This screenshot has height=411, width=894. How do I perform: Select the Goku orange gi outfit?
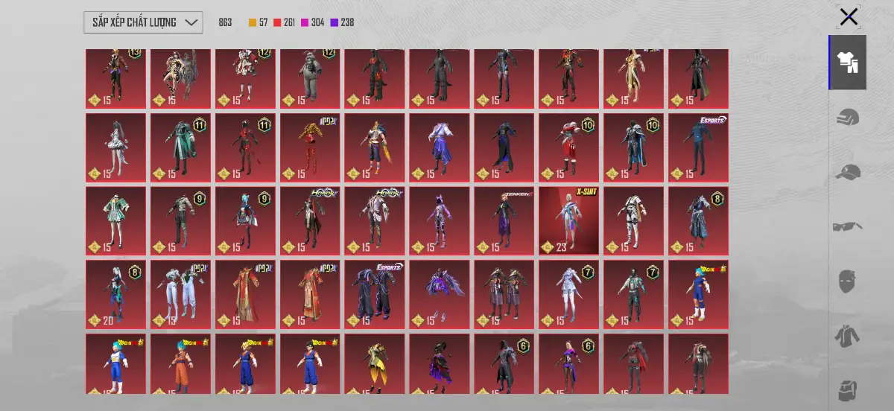[180, 363]
